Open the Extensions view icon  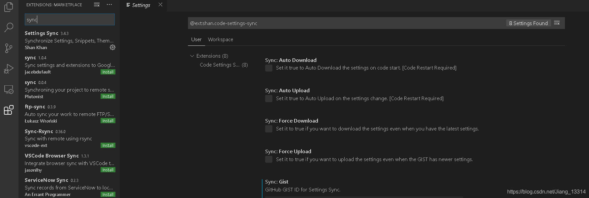pos(9,110)
